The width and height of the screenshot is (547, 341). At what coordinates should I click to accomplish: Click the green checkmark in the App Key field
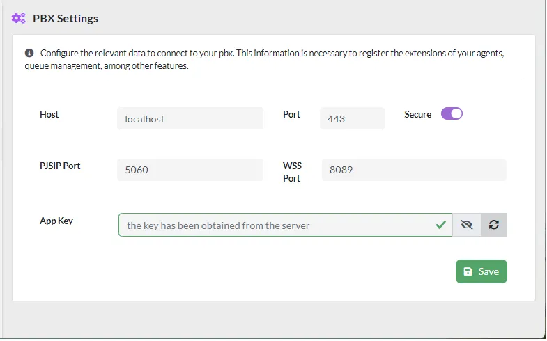[441, 225]
